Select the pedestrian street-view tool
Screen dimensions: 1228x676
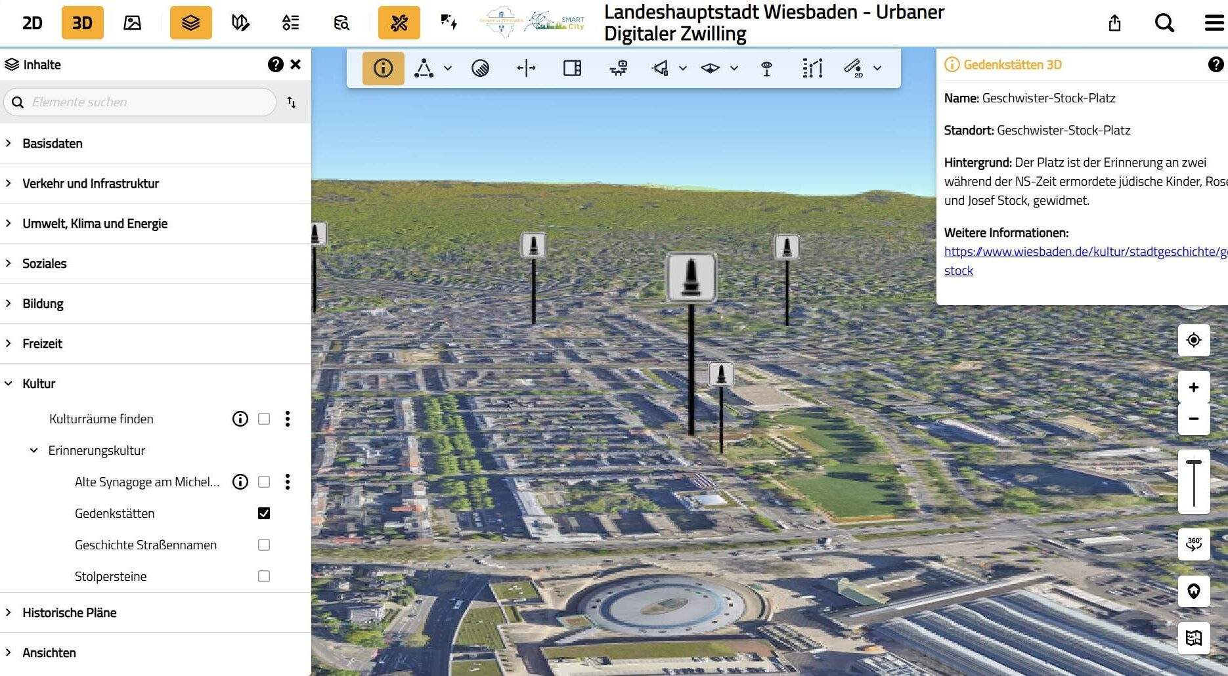tap(618, 68)
